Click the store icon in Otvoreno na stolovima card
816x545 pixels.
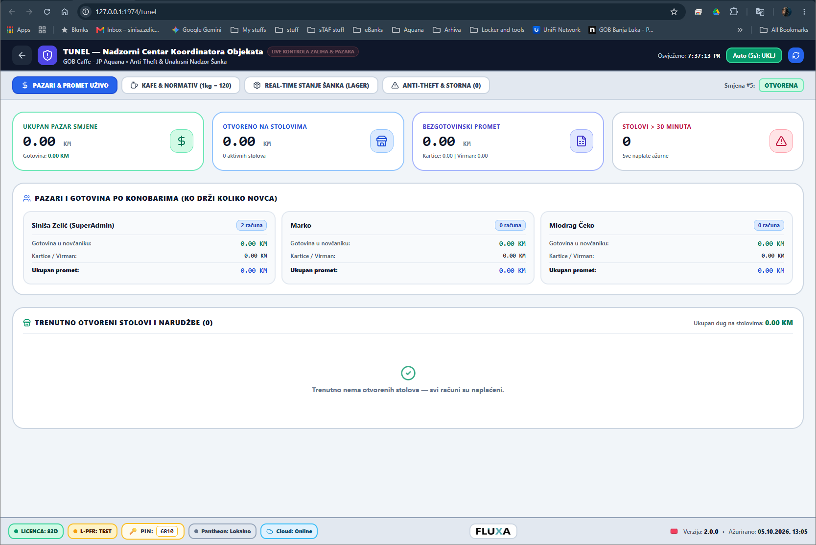pyautogui.click(x=382, y=141)
